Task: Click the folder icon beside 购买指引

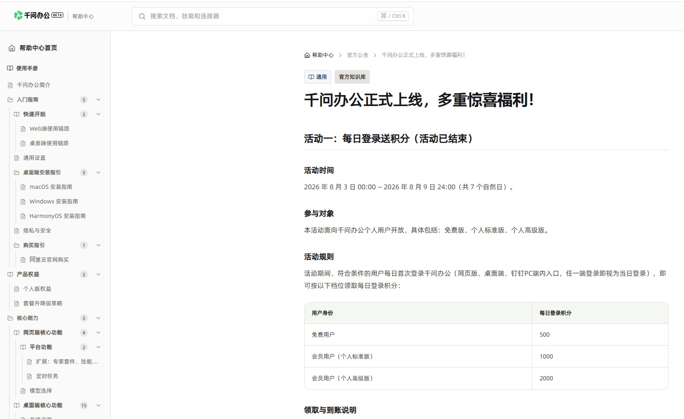Action: coord(17,245)
